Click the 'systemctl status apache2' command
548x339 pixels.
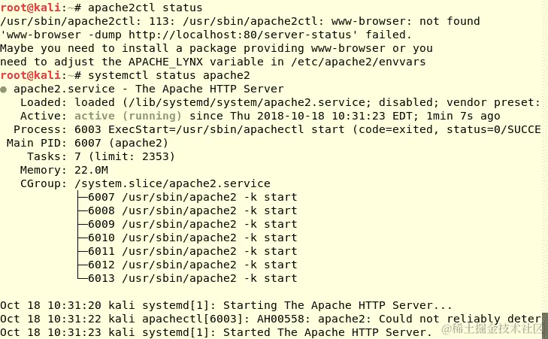[169, 75]
